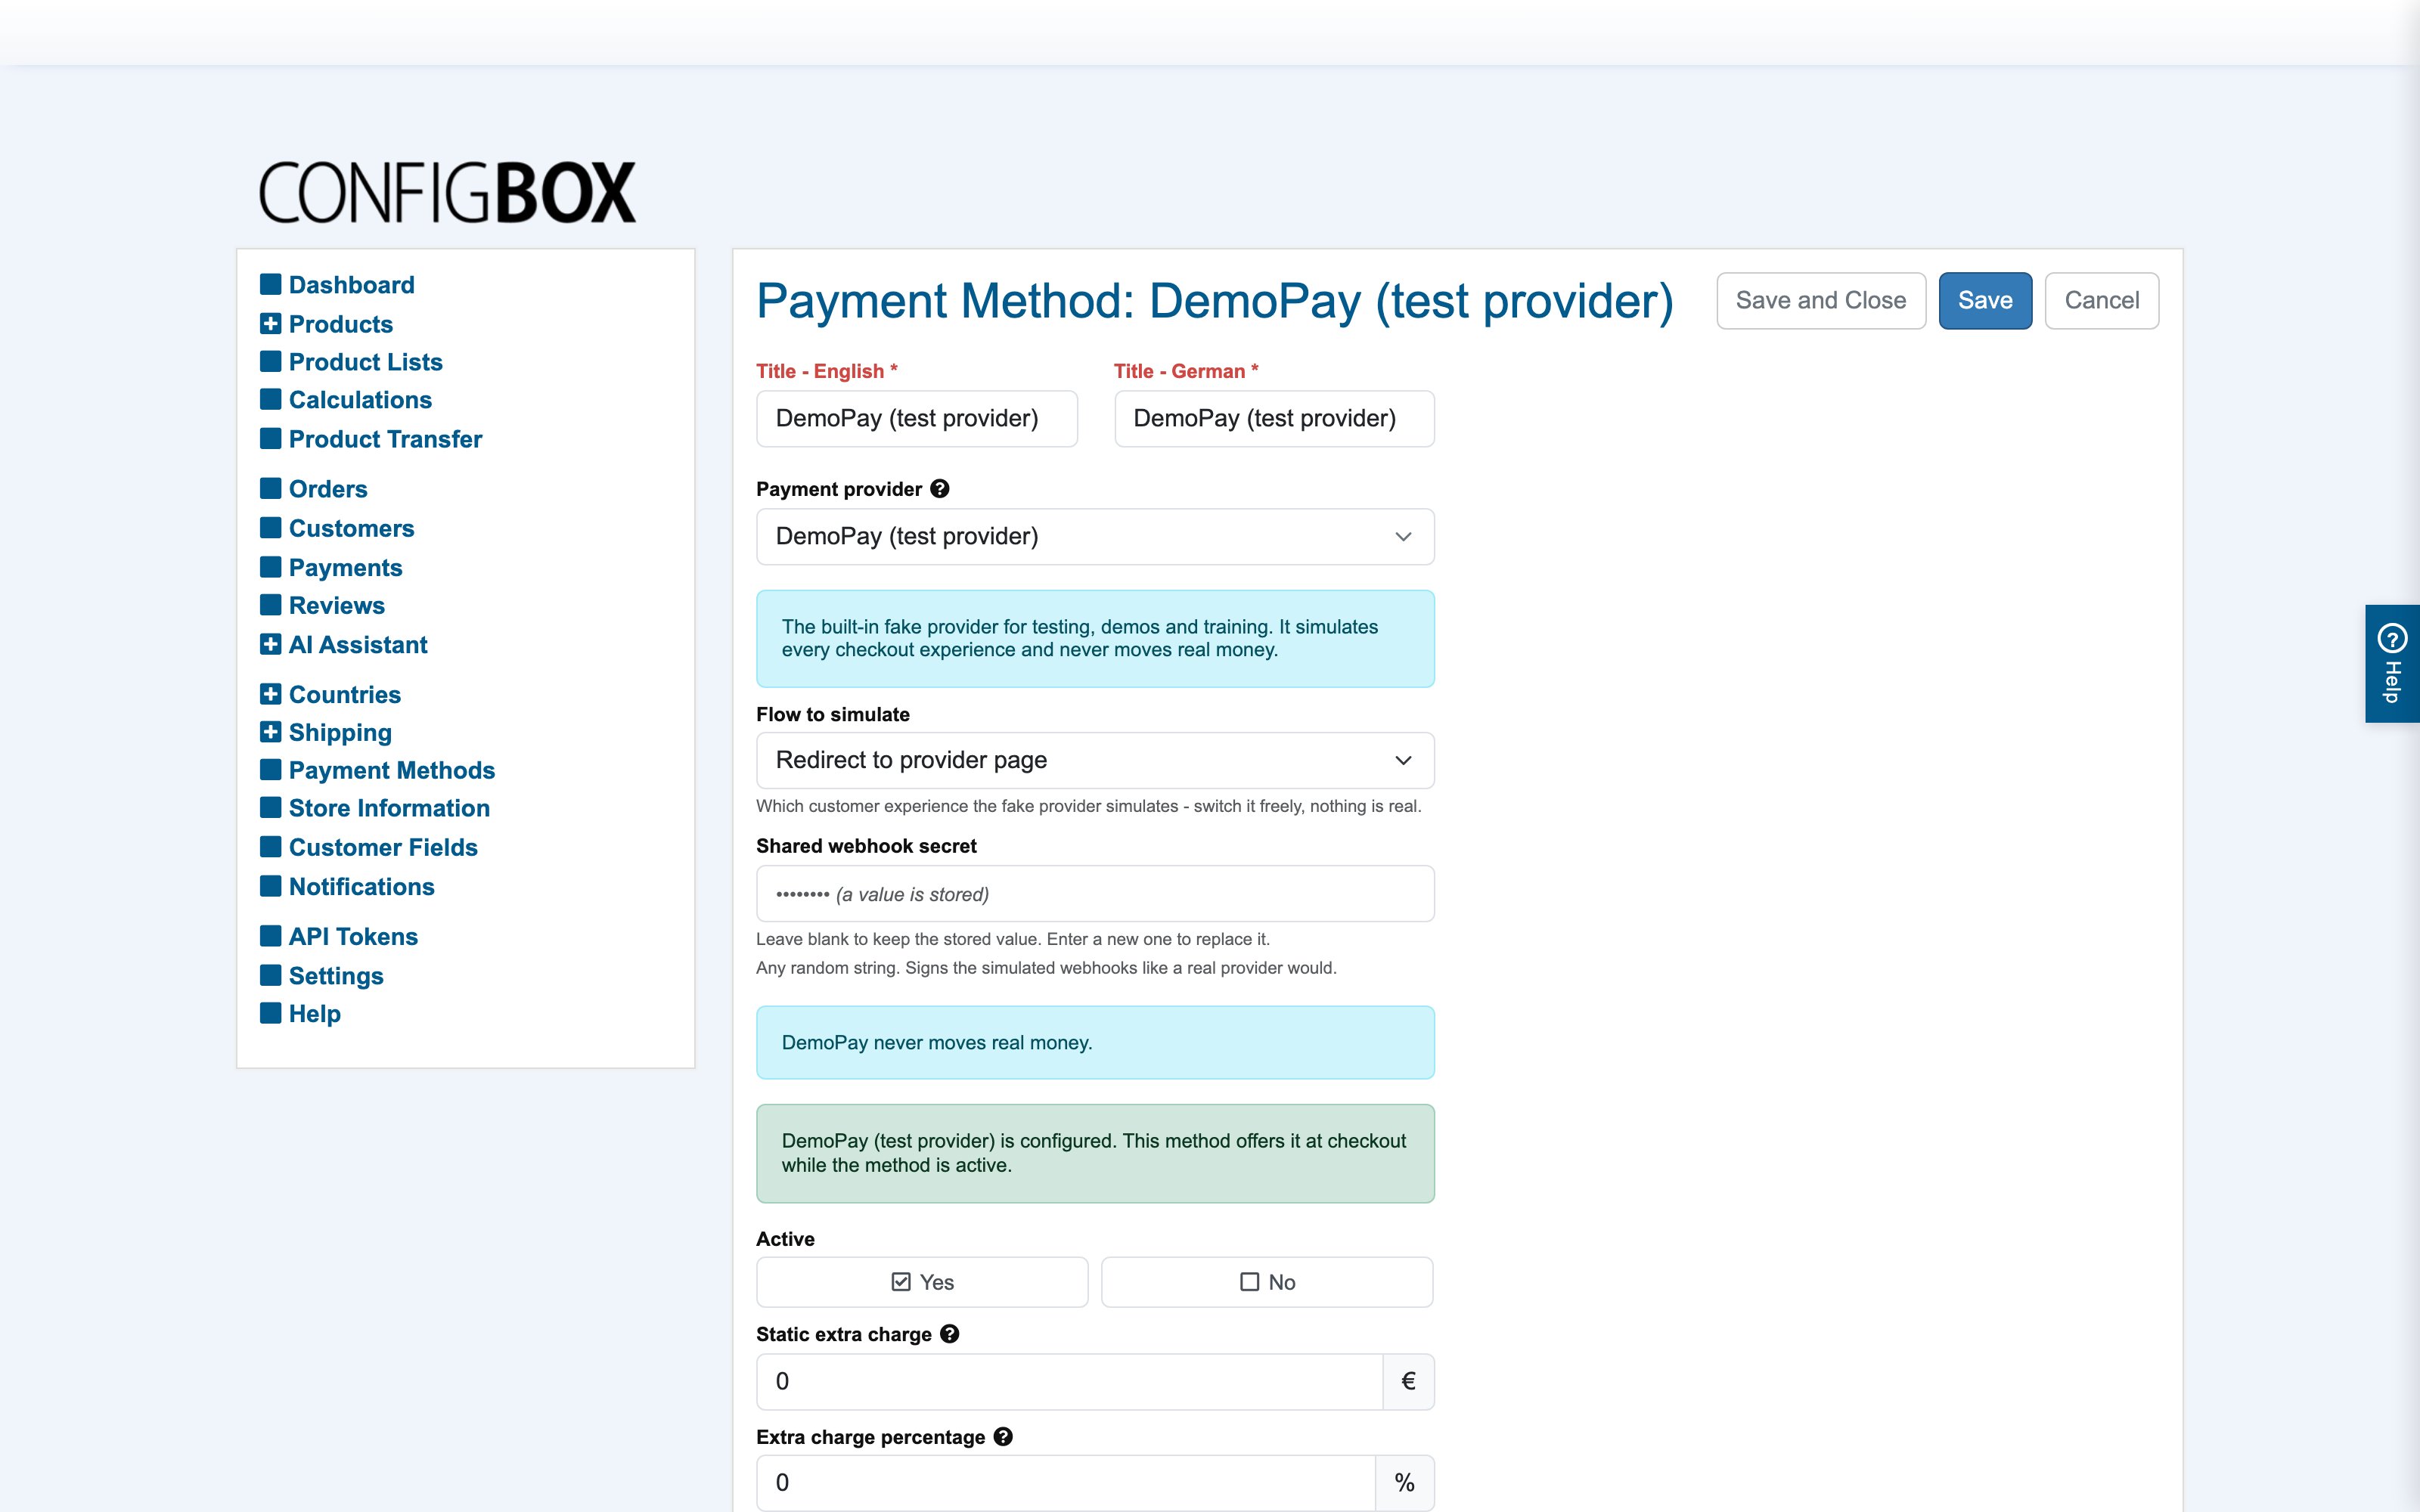Click the "DemoPay never moves real money." notice
Viewport: 2420px width, 1512px height.
tap(1095, 1043)
